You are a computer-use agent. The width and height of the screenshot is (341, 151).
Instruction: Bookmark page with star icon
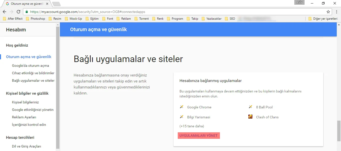pyautogui.click(x=328, y=12)
